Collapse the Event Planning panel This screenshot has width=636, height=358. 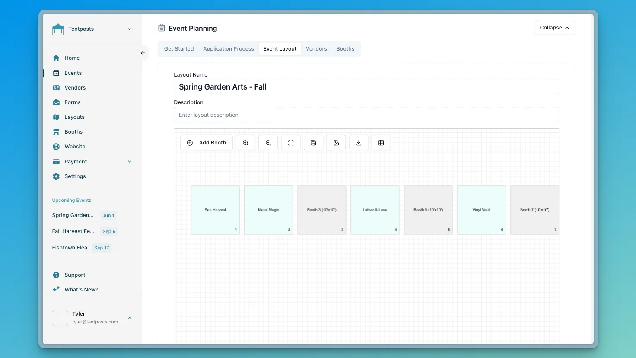pos(554,28)
